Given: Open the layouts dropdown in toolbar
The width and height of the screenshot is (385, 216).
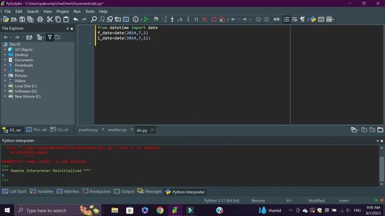Looking at the screenshot, I should click(330, 19).
